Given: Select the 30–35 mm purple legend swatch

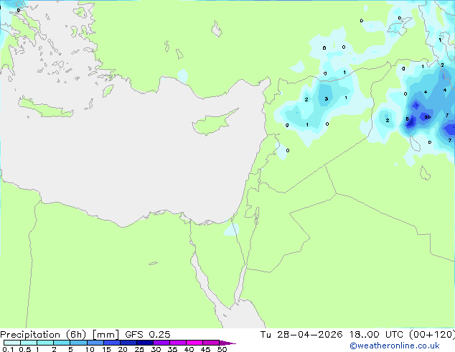Looking at the screenshot, I should coord(161,343).
